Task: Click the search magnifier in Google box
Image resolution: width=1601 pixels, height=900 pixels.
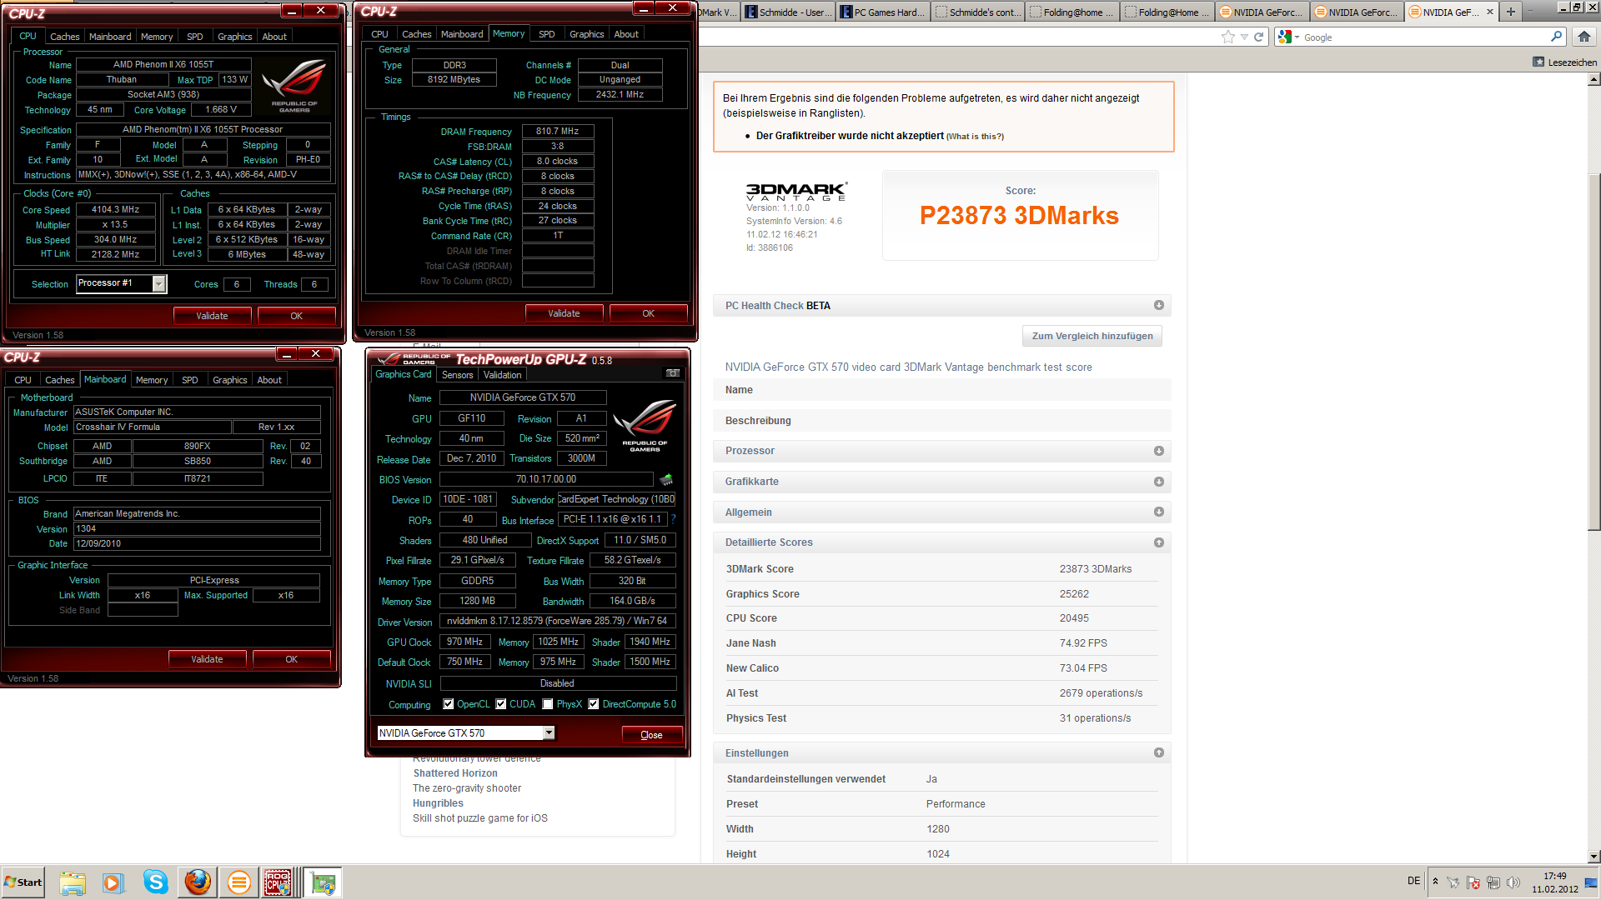Action: pyautogui.click(x=1556, y=37)
